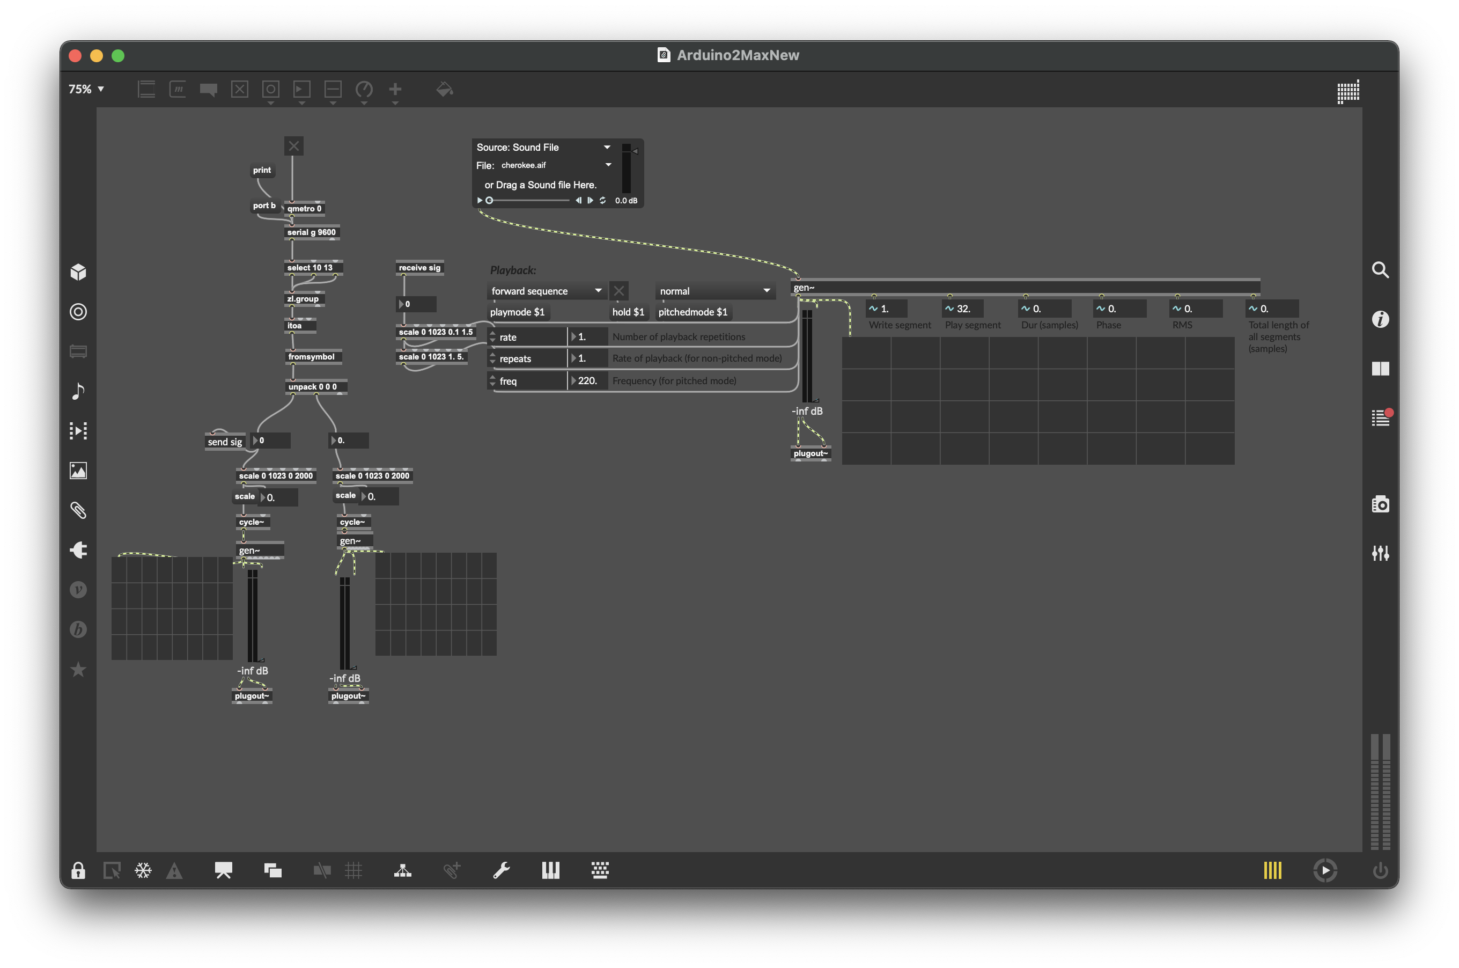
Task: Toggle modify selection icon next to lock
Action: tap(112, 870)
